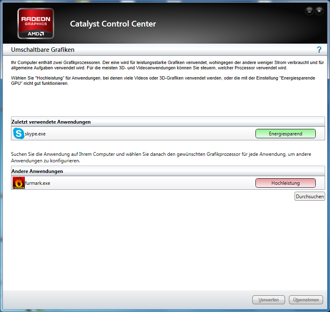Viewport: 330px width, 312px height.
Task: Click the Umschaltbare Grafiken page title
Action: [x=43, y=50]
